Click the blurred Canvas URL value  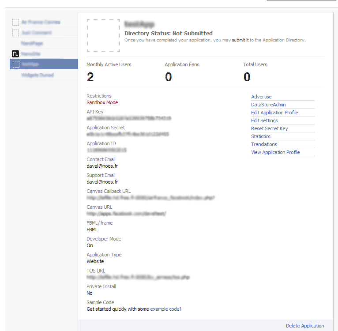point(126,214)
